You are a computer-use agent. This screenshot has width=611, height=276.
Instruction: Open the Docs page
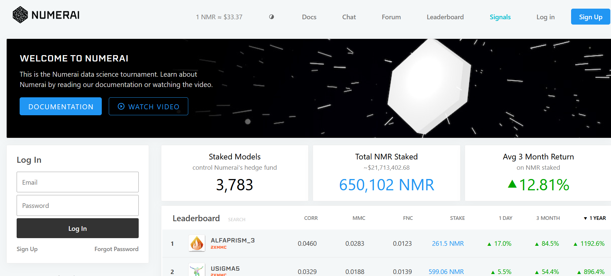[x=309, y=17]
